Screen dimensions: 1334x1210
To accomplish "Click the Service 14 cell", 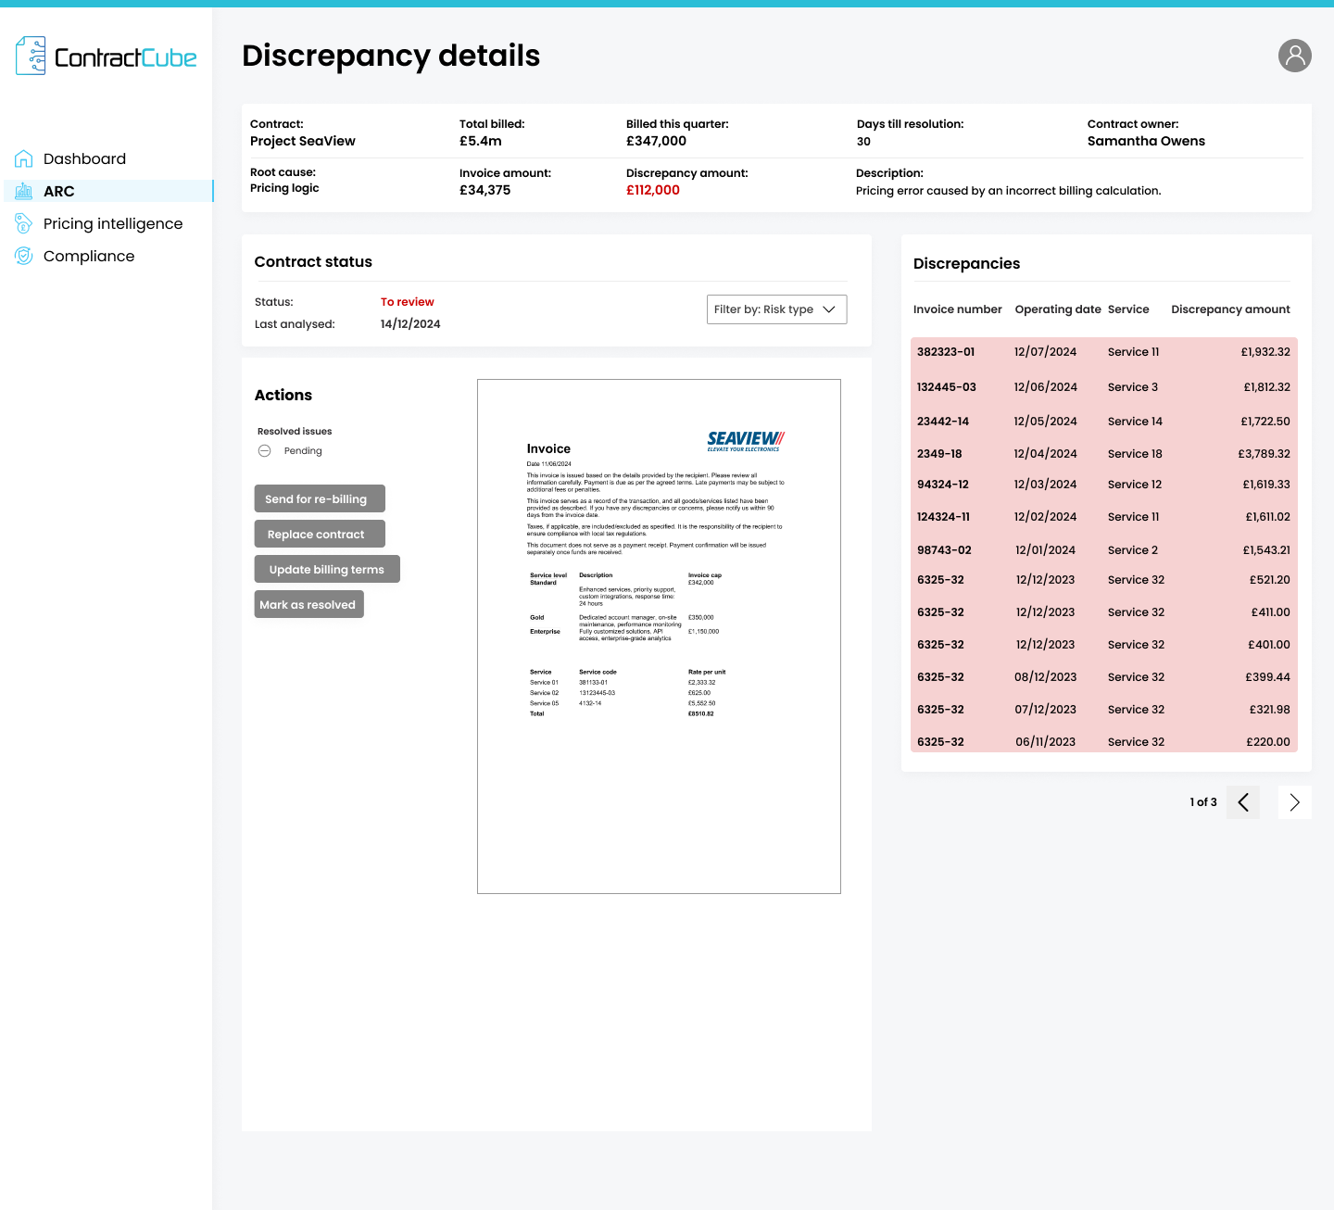I will click(1135, 422).
